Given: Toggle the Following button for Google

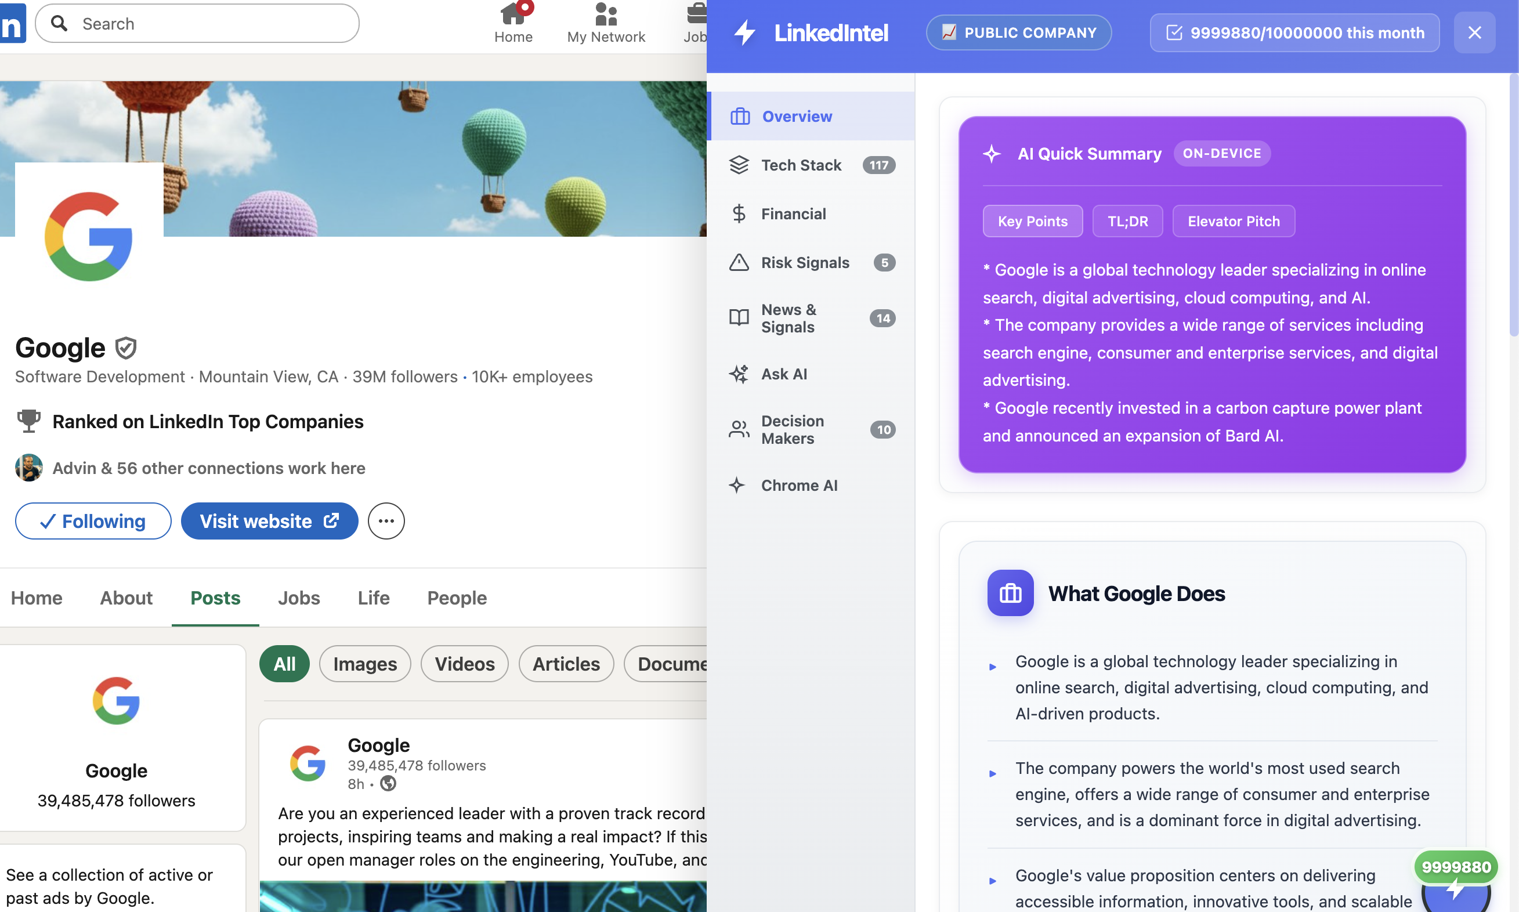Looking at the screenshot, I should tap(93, 521).
